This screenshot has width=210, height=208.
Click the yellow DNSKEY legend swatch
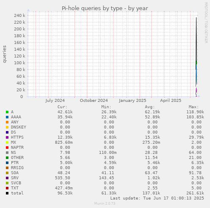coord(7,127)
